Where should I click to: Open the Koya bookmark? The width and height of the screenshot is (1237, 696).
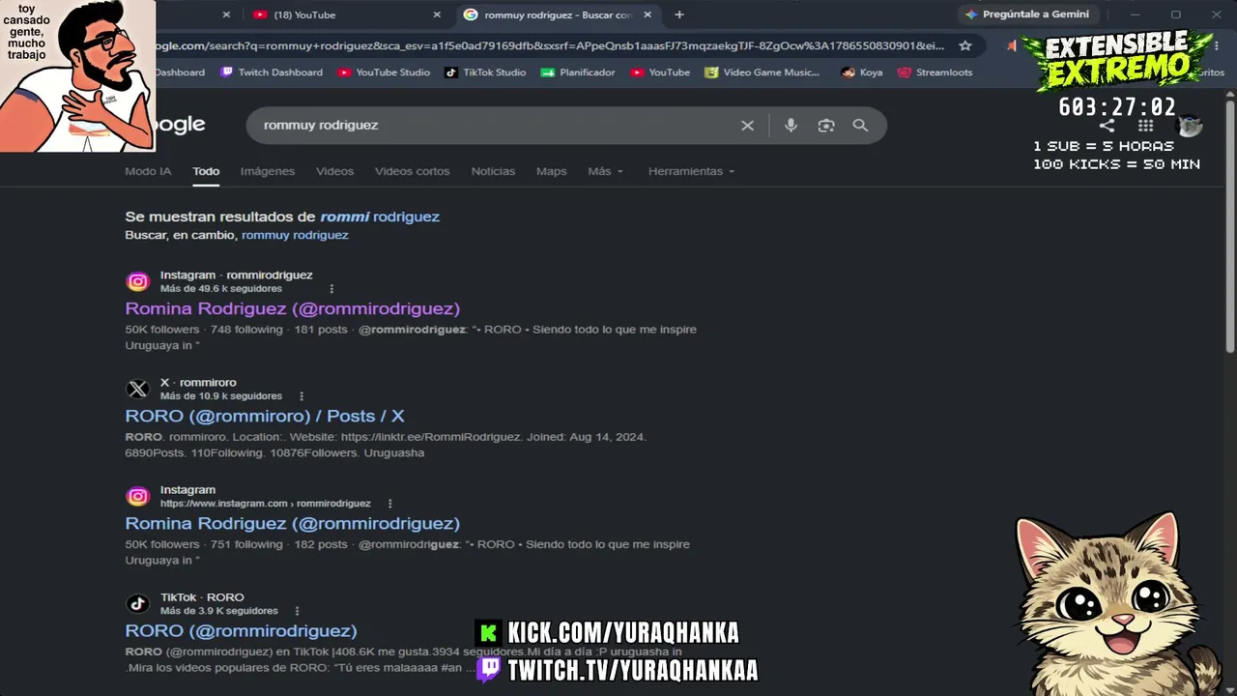click(x=862, y=72)
